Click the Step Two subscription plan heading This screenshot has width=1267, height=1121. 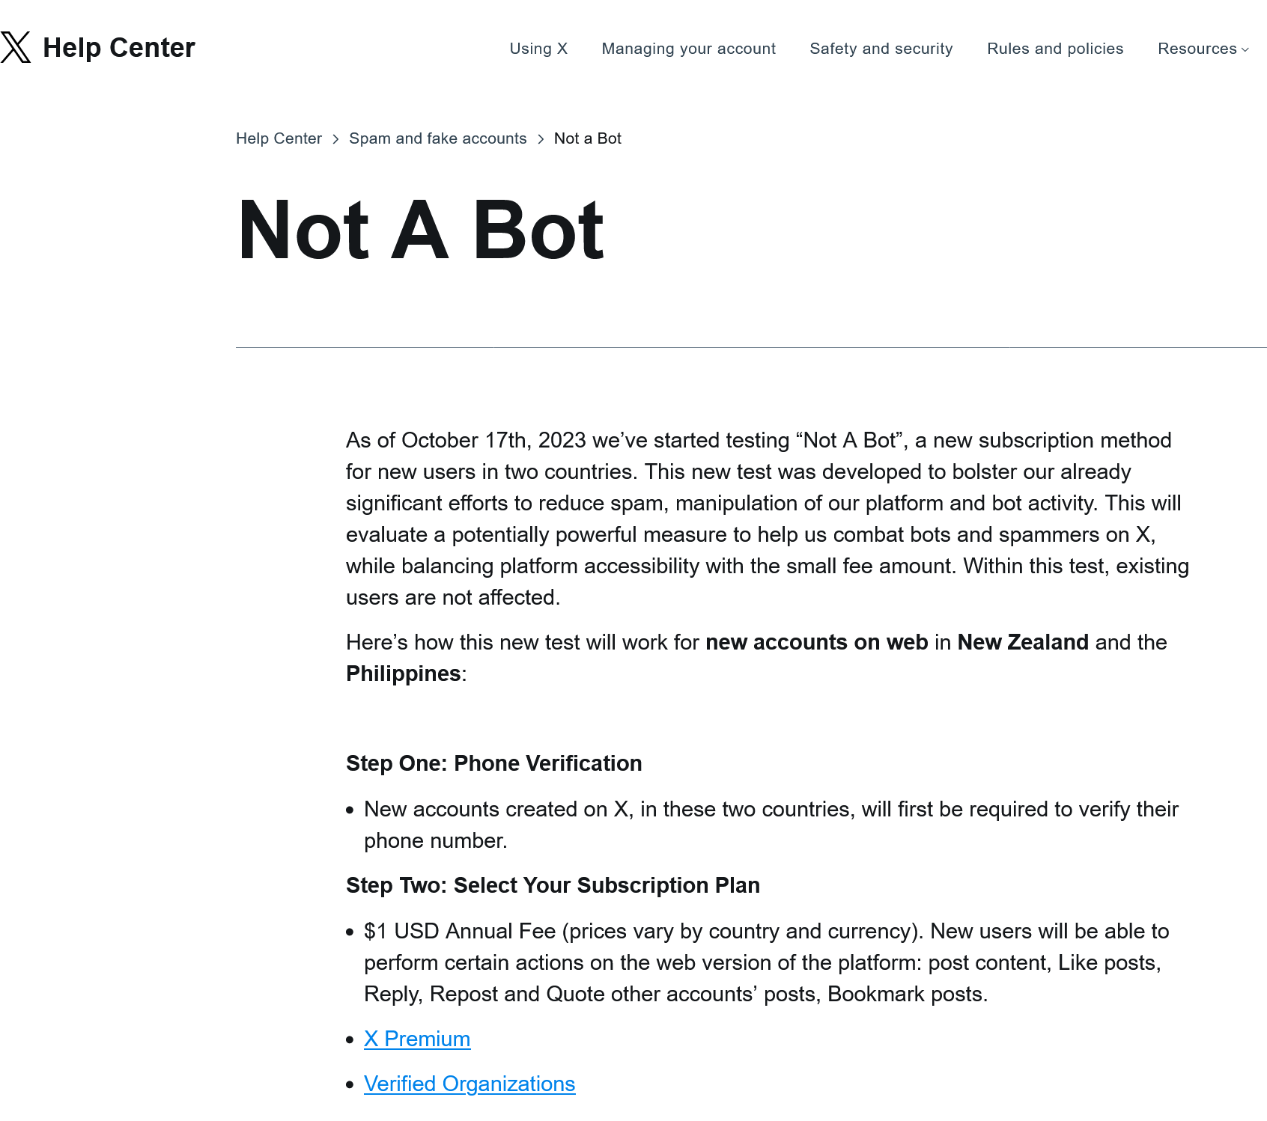tap(552, 885)
